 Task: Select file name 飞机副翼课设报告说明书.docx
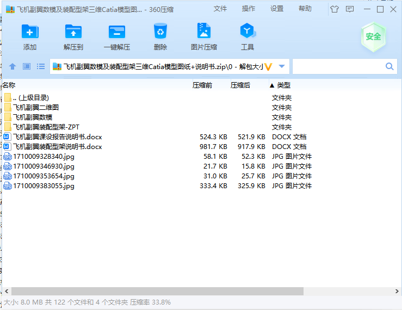point(58,137)
